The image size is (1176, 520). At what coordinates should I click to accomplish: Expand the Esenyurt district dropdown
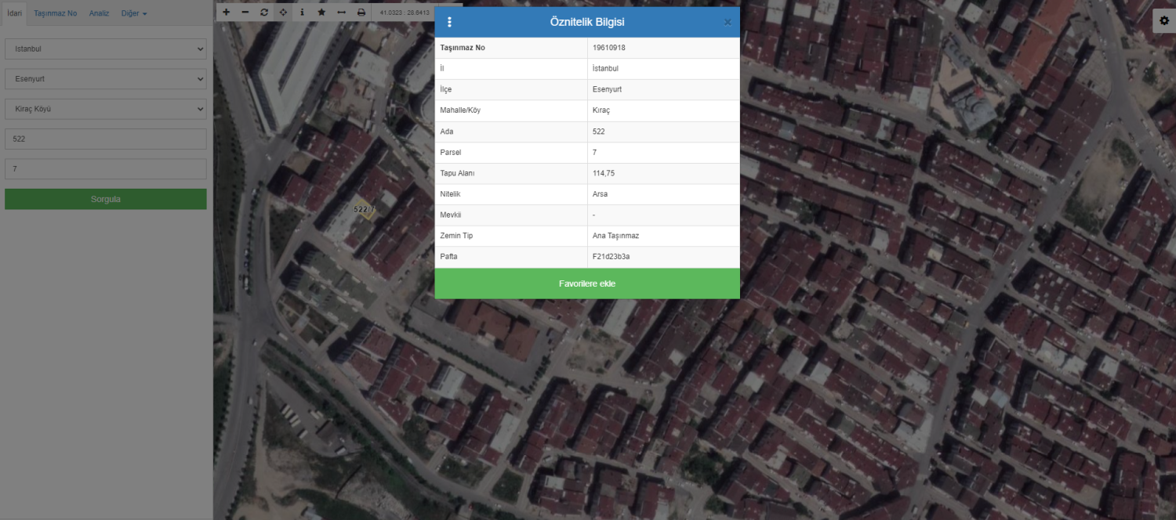(x=106, y=79)
